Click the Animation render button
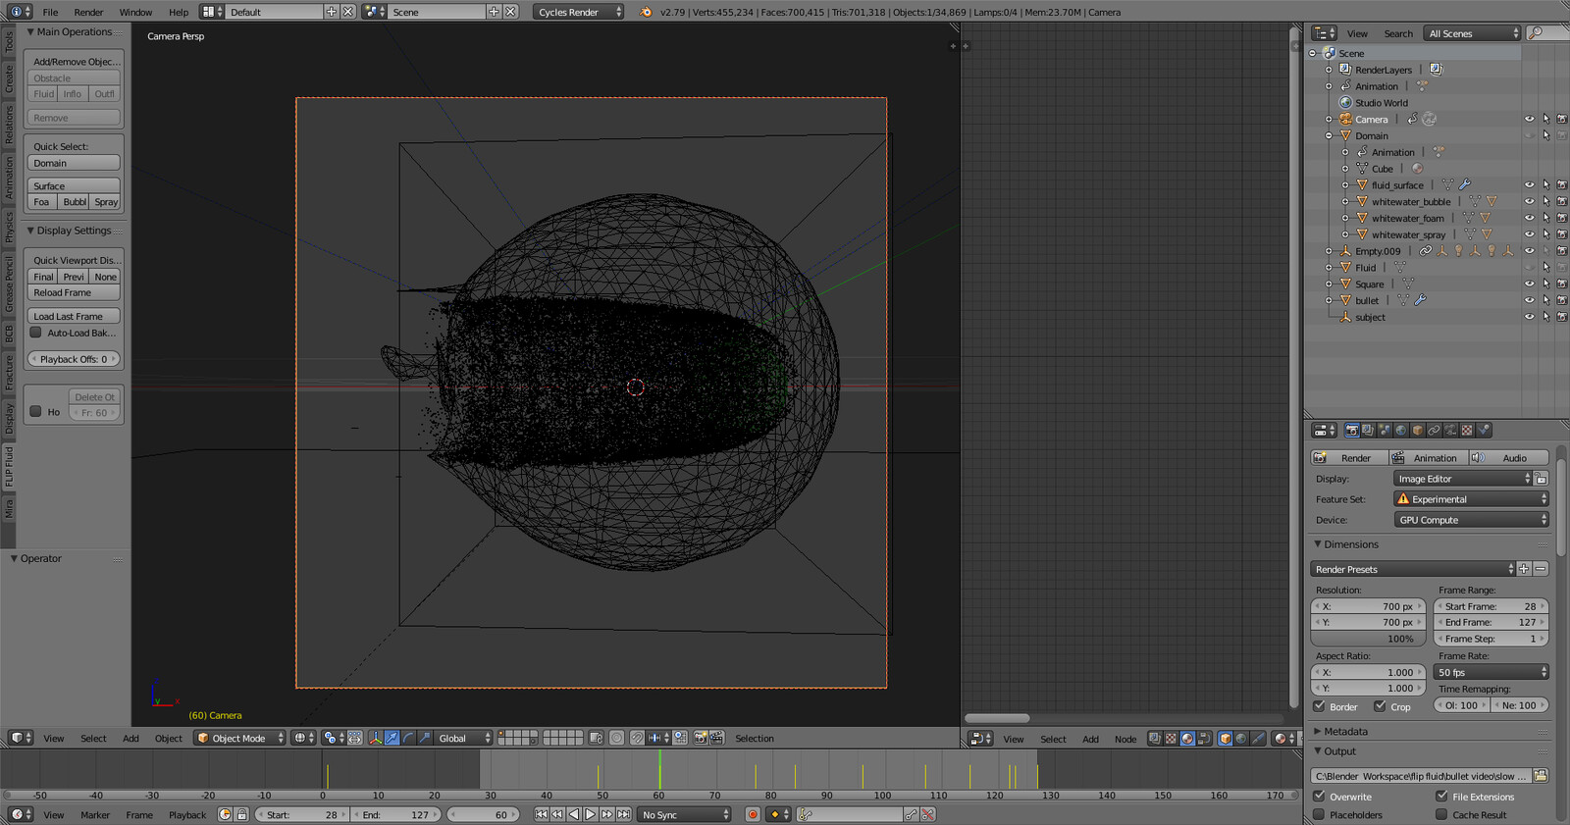Screen dimensions: 1570x825 (x=1428, y=458)
